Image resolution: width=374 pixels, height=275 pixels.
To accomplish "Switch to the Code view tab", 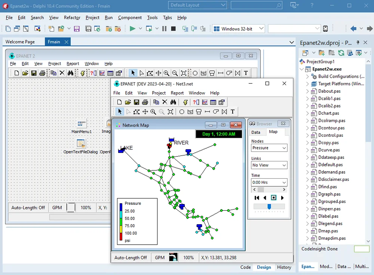I will [x=245, y=267].
